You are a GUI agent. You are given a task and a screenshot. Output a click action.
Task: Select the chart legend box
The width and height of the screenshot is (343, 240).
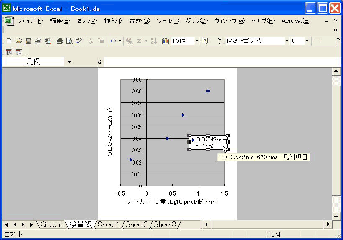(208, 142)
